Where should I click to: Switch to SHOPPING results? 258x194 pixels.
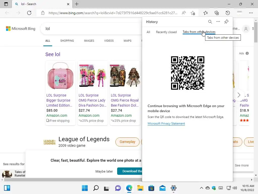tap(67, 41)
